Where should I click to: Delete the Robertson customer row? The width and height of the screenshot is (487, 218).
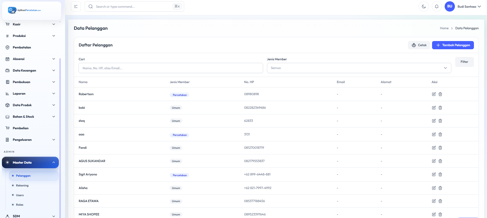pos(440,94)
